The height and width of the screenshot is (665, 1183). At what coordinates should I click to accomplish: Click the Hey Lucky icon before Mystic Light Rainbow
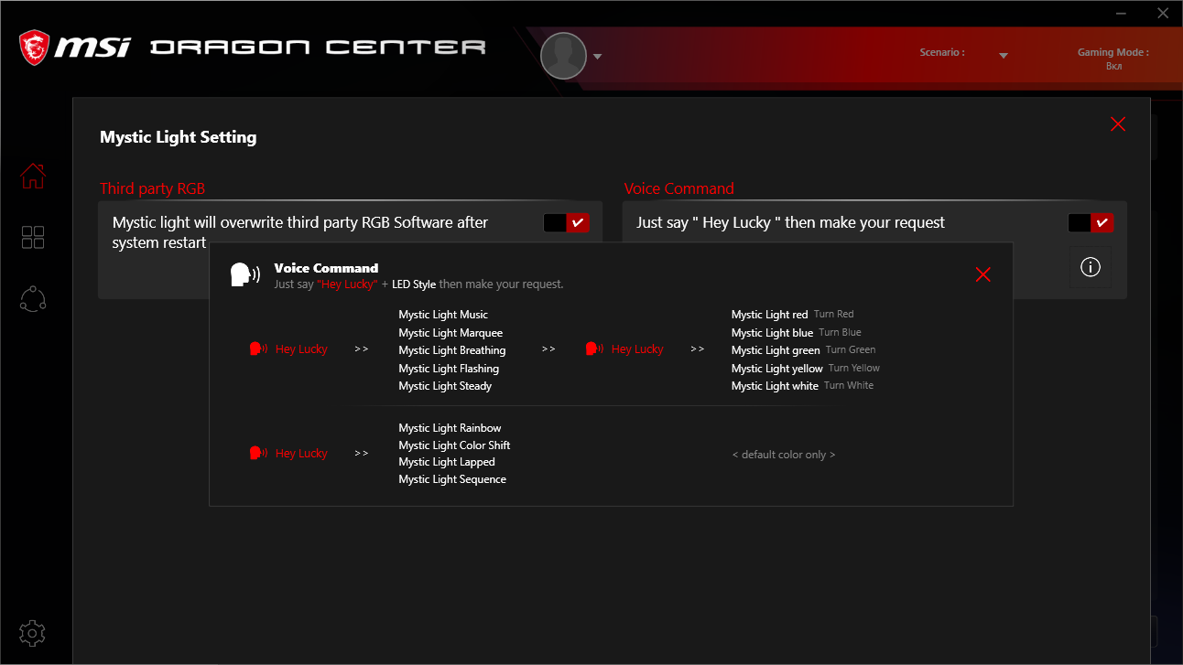coord(258,453)
